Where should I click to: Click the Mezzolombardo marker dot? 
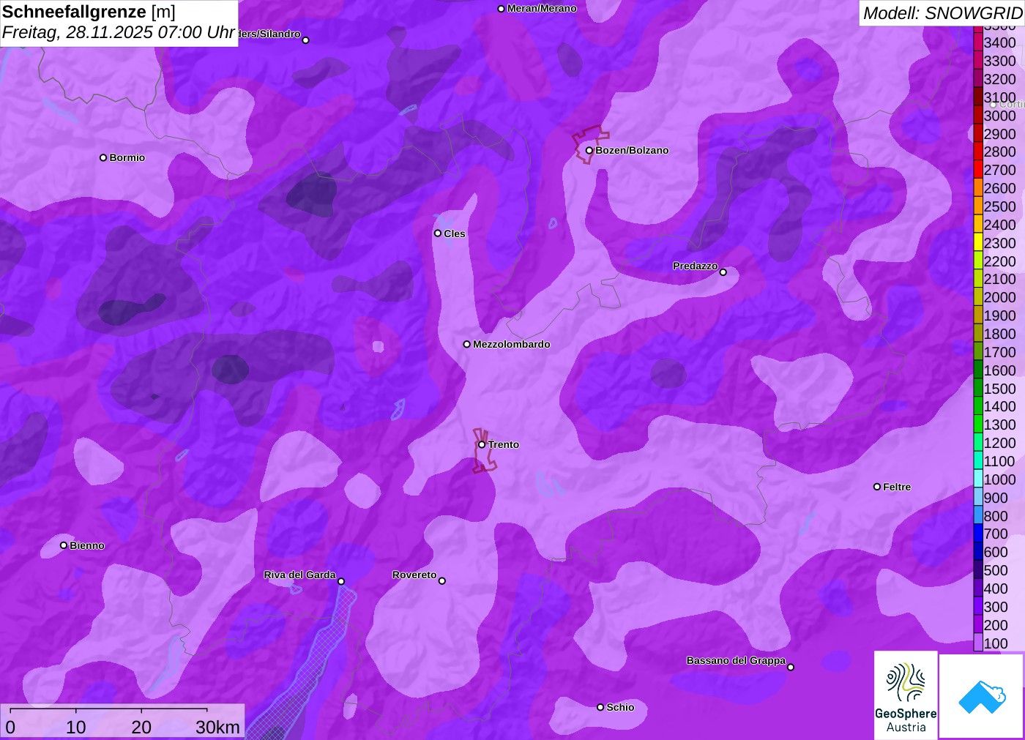(x=467, y=344)
